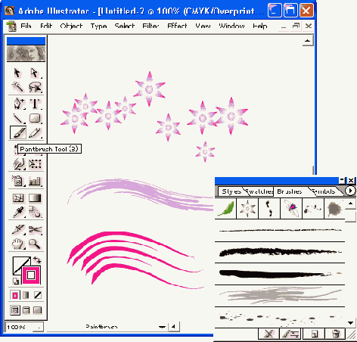Expand the Graph tool flyout

[x=35, y=181]
